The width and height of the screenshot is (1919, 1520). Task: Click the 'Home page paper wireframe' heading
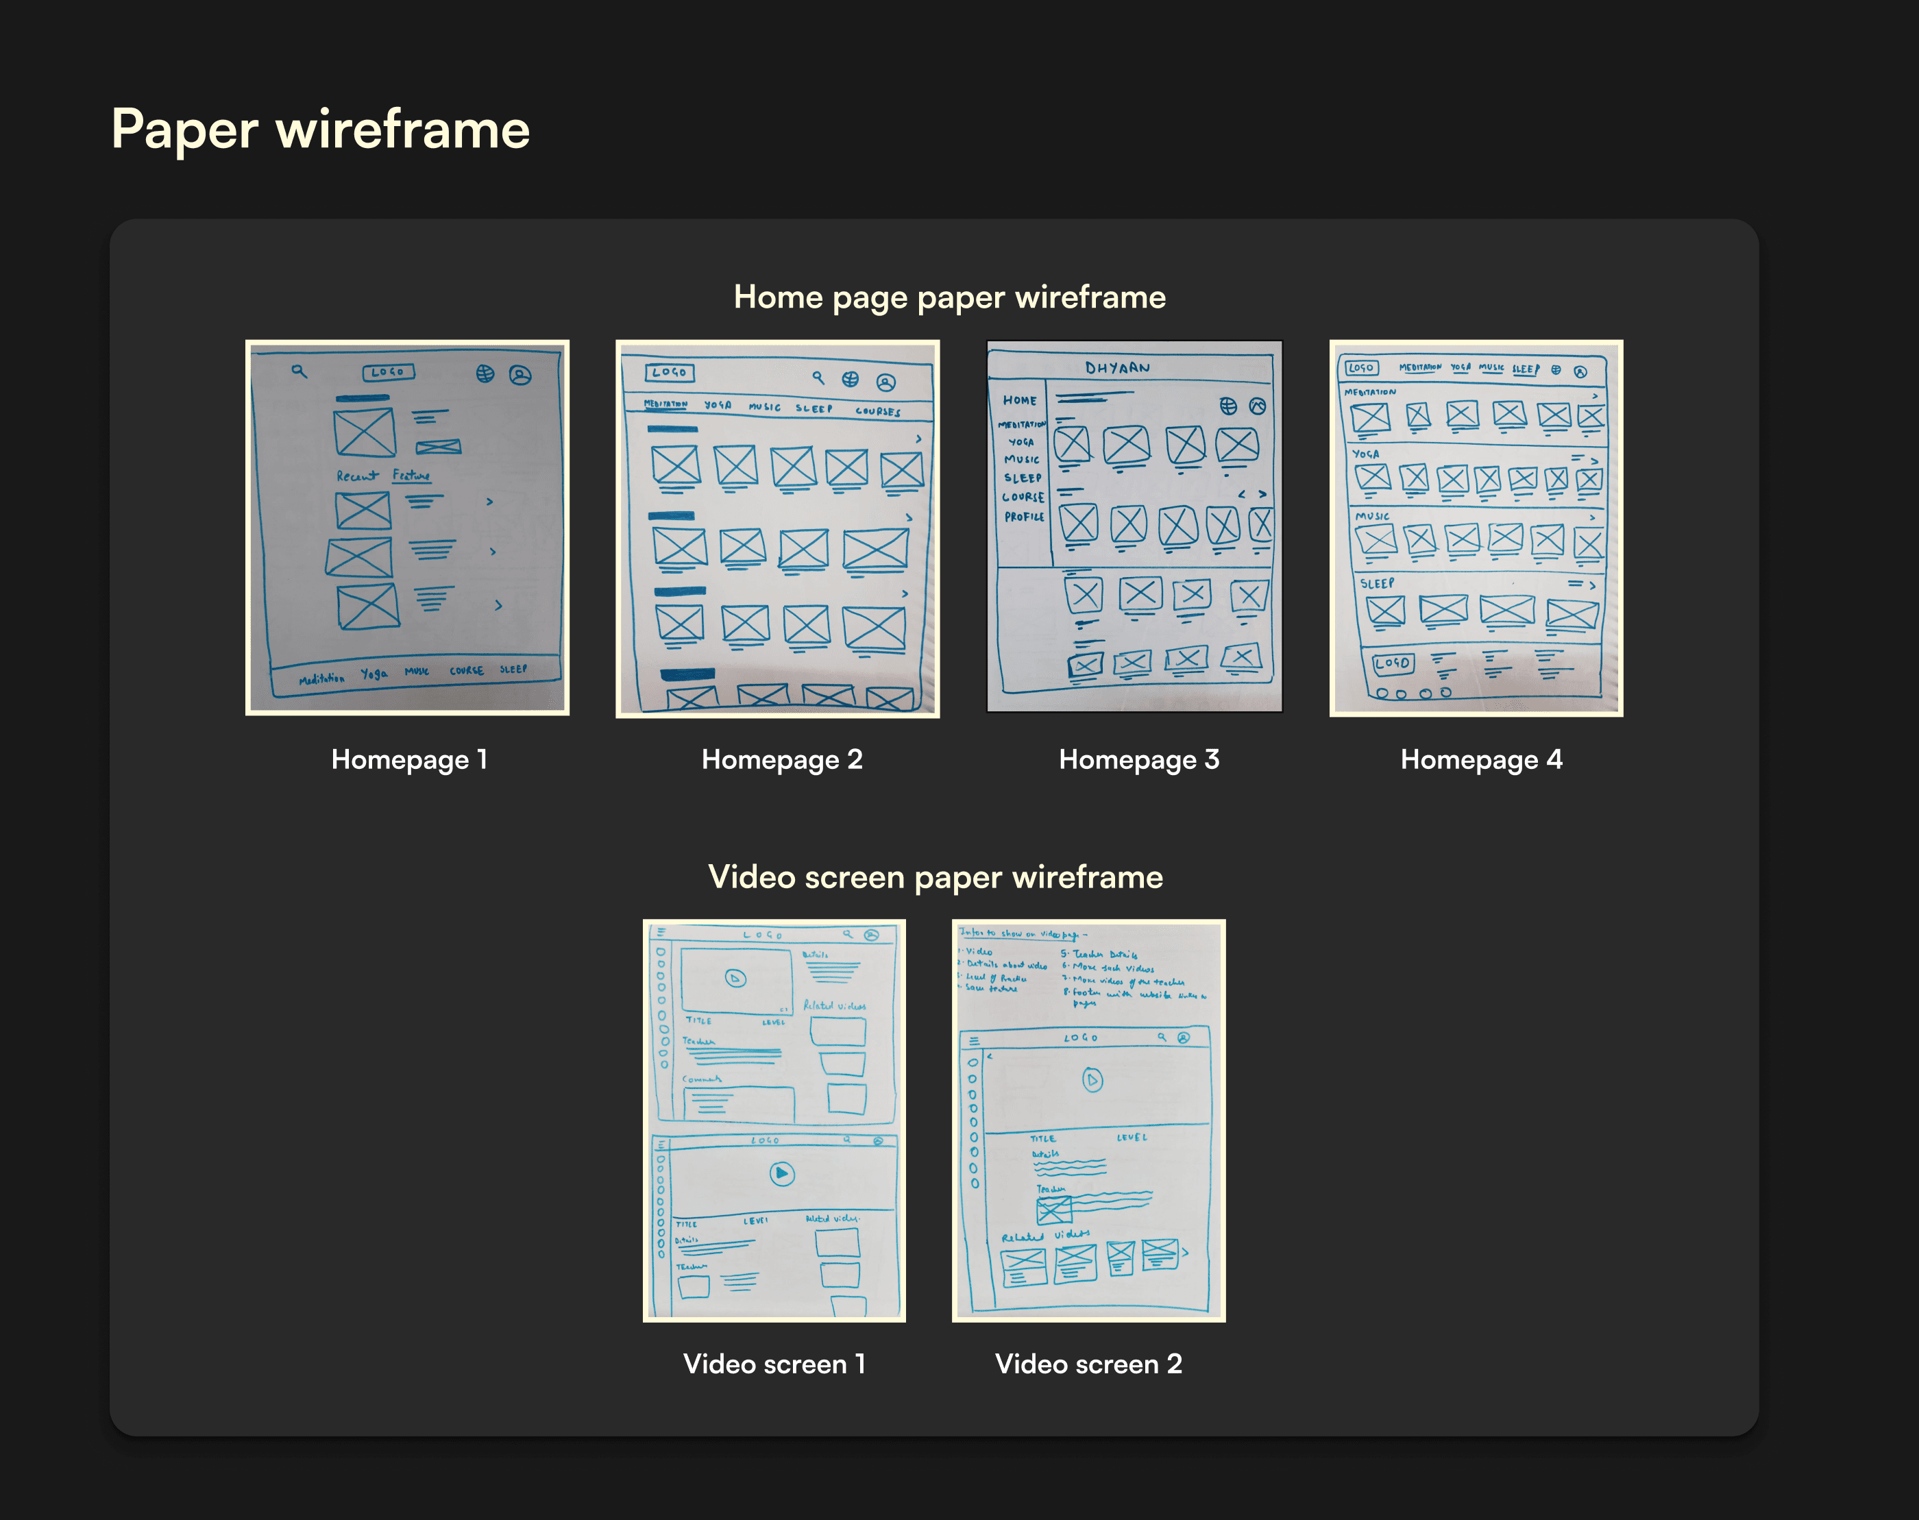click(949, 297)
